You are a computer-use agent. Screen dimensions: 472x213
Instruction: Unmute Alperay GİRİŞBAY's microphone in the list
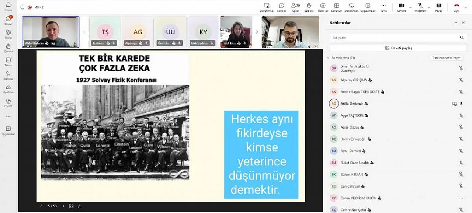[461, 80]
